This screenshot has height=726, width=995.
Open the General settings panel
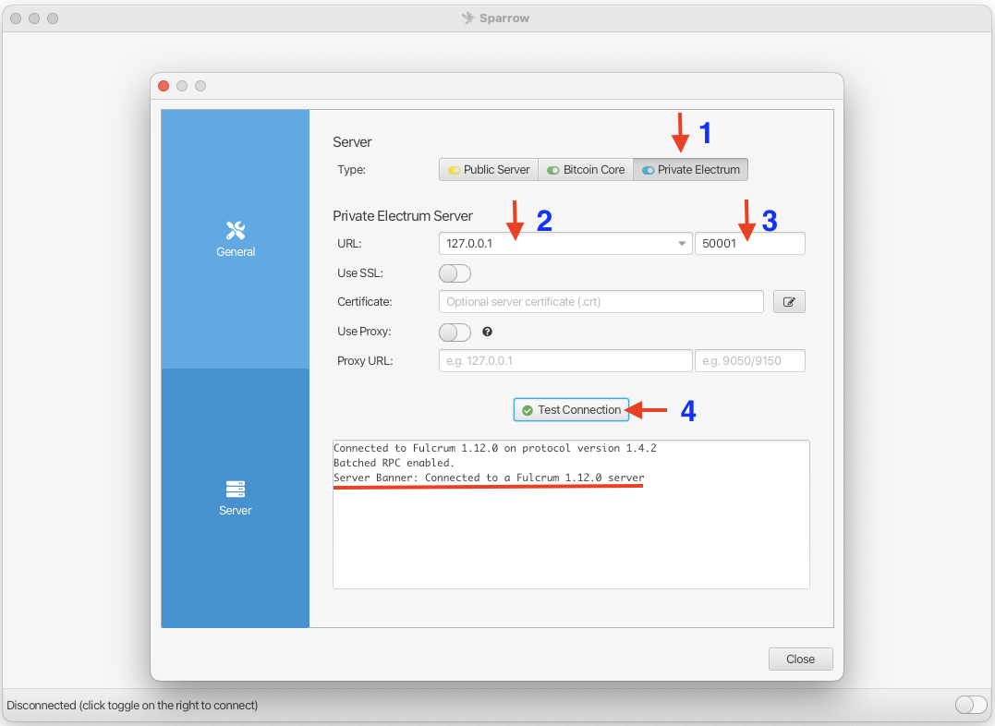pos(236,239)
